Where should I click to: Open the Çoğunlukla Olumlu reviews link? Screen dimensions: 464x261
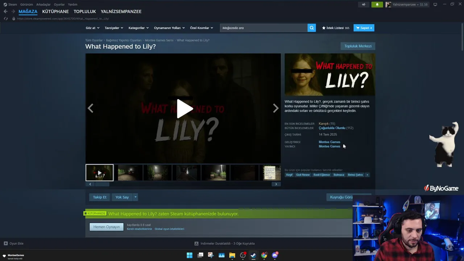(332, 128)
